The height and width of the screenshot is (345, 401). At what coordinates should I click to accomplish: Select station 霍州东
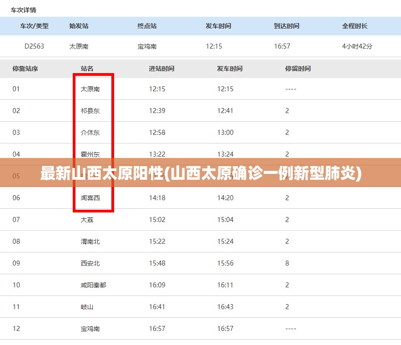90,154
